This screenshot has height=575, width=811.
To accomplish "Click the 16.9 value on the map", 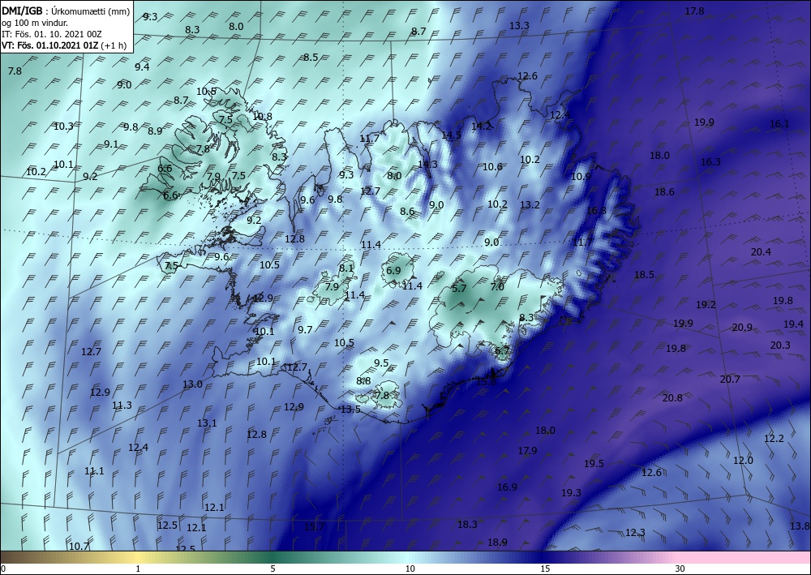I will (x=508, y=487).
